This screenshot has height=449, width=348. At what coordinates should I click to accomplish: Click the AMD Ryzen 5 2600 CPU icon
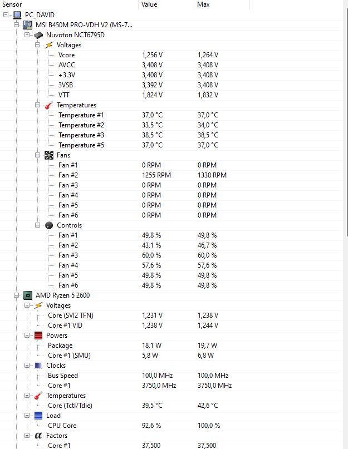pos(28,295)
